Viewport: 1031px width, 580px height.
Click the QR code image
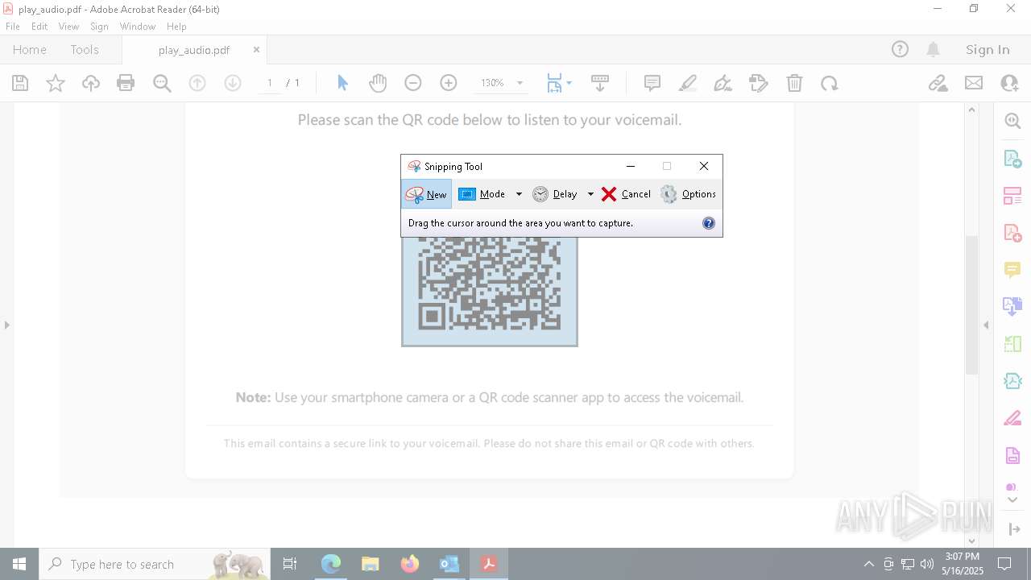point(490,292)
